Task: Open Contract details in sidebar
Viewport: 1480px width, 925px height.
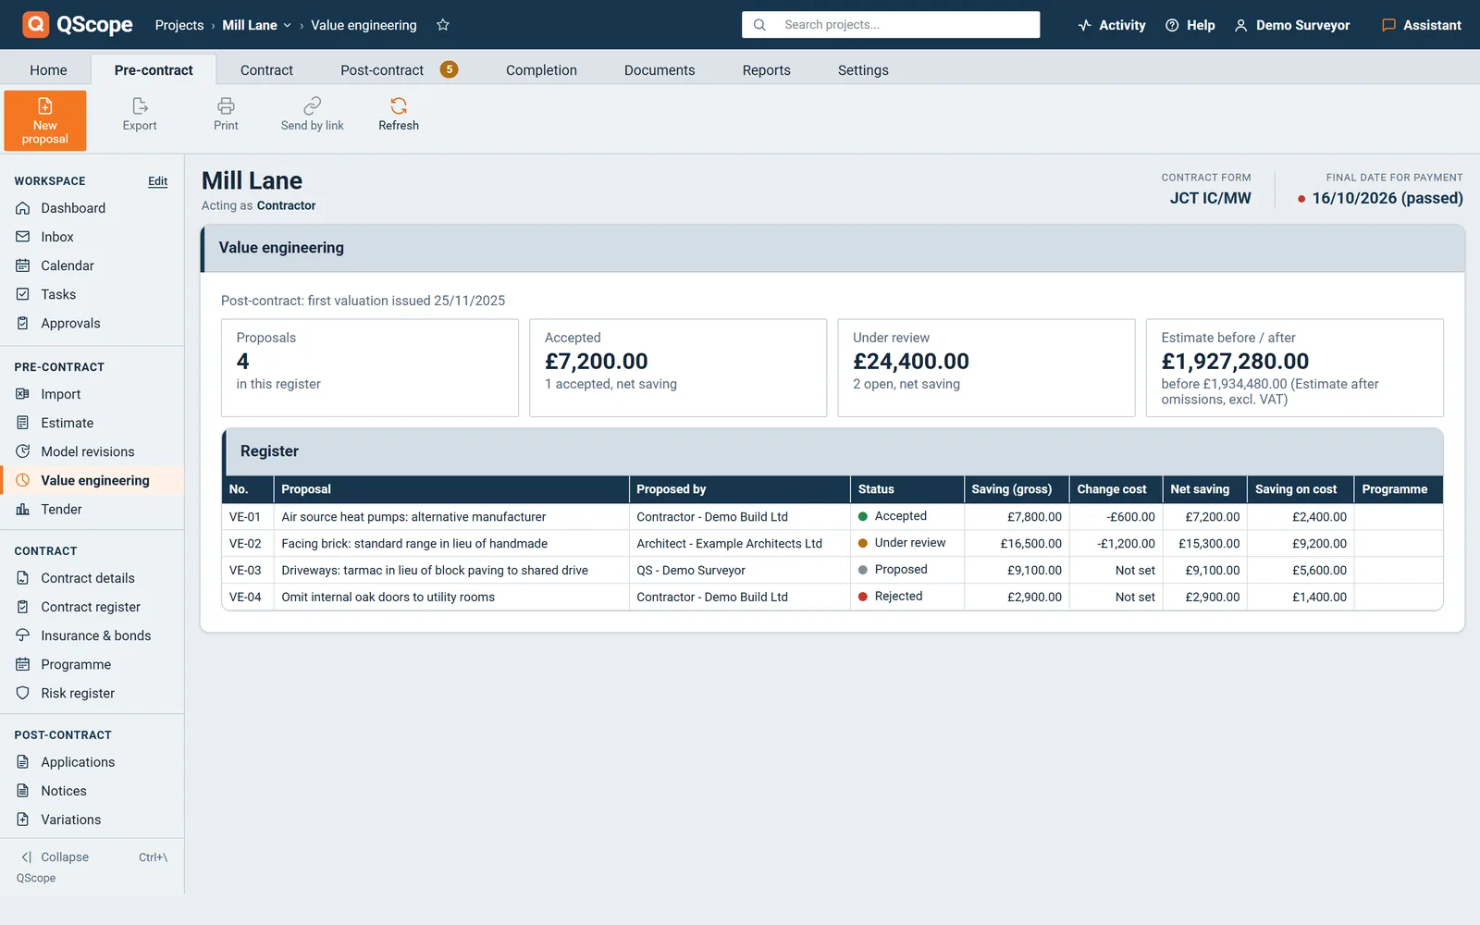Action: 92,578
